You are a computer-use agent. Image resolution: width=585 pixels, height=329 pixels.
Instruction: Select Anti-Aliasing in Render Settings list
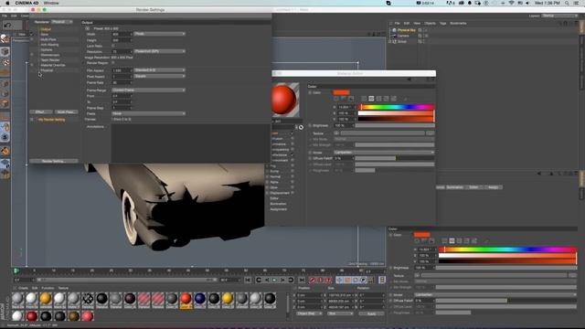(x=49, y=45)
